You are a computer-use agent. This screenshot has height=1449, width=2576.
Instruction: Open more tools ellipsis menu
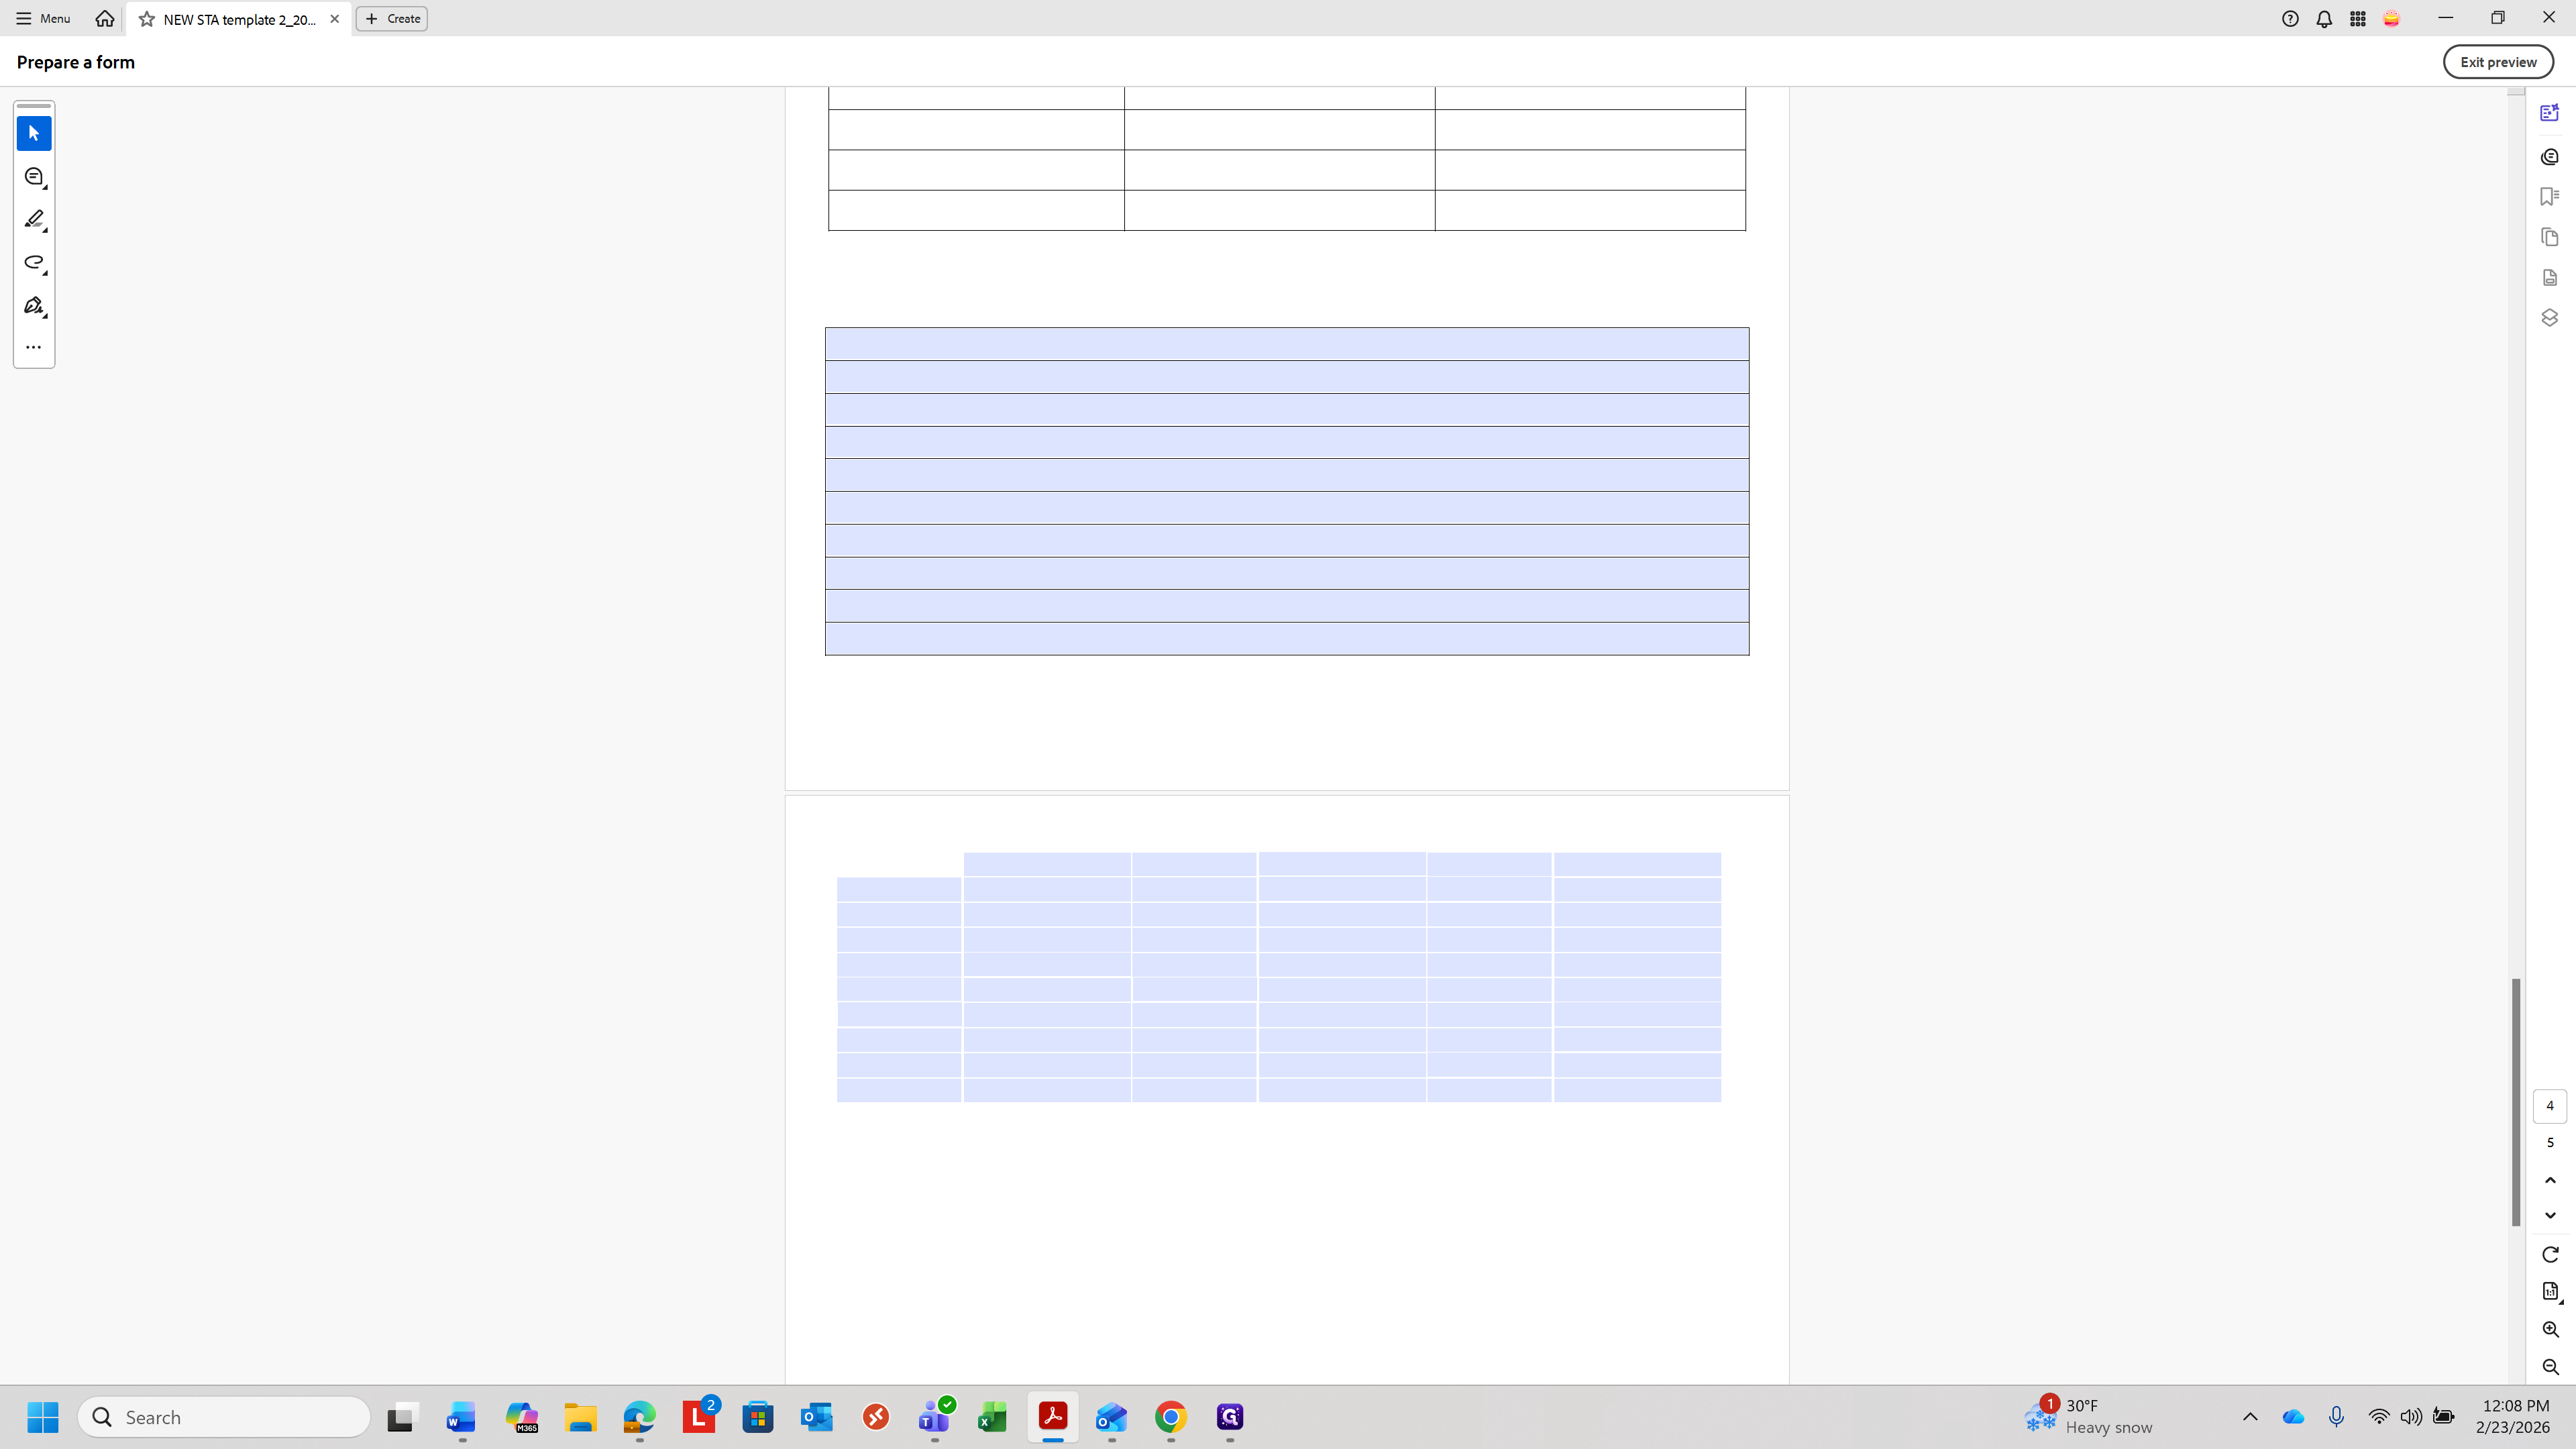34,347
